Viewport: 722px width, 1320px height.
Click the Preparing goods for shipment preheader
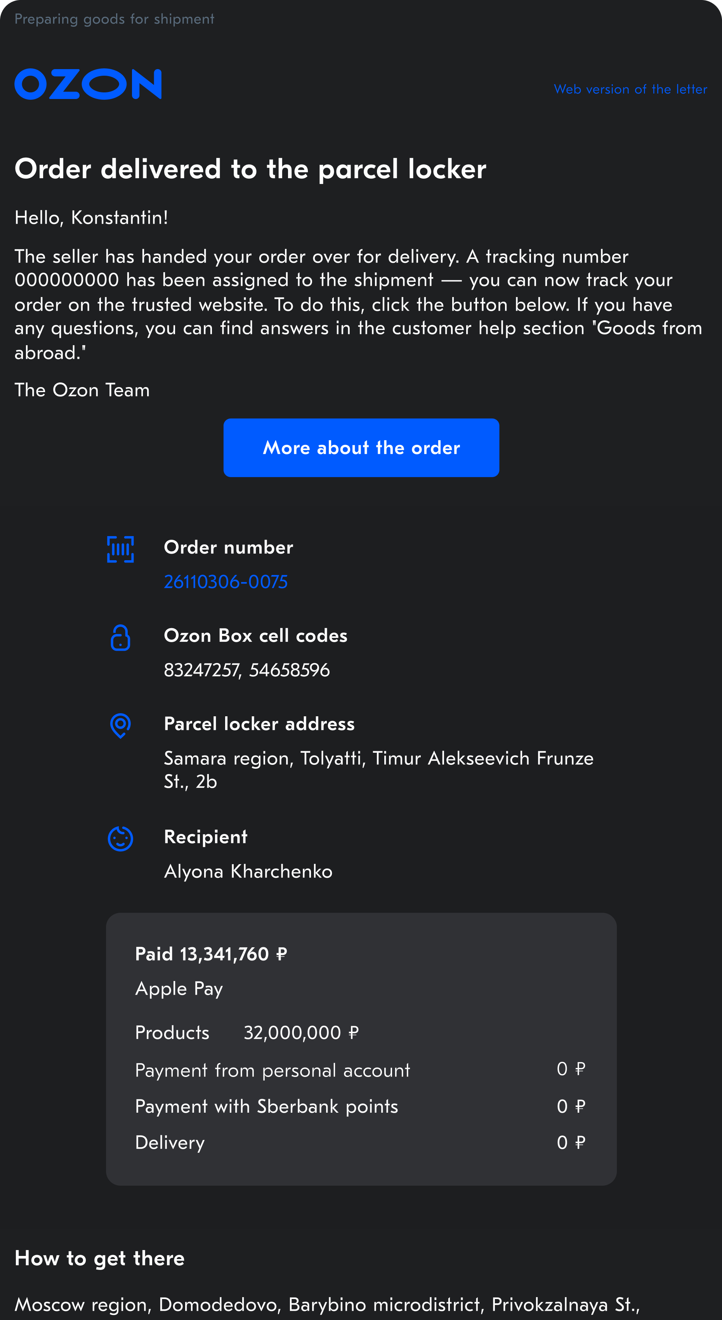114,19
